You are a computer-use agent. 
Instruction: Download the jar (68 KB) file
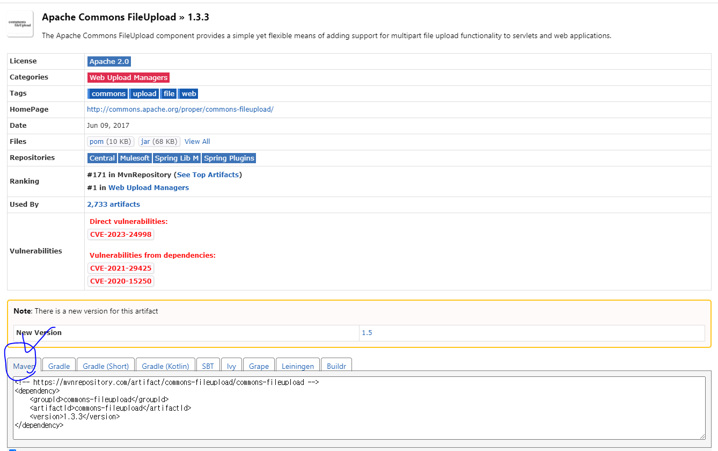(159, 142)
